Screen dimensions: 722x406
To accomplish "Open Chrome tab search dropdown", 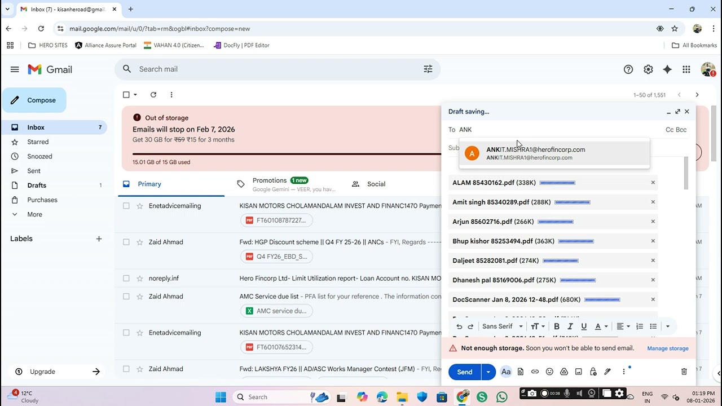I will pos(7,9).
